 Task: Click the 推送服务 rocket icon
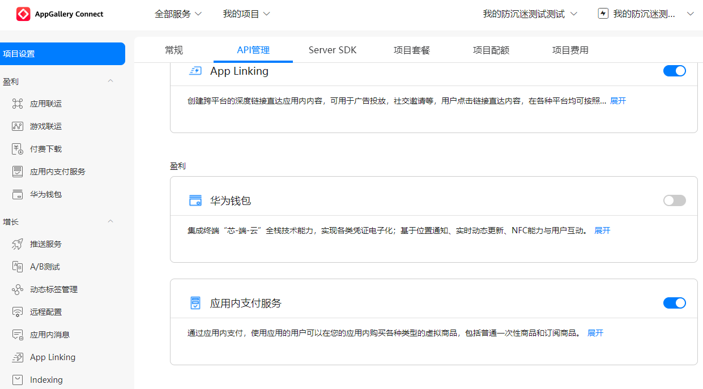coord(18,244)
